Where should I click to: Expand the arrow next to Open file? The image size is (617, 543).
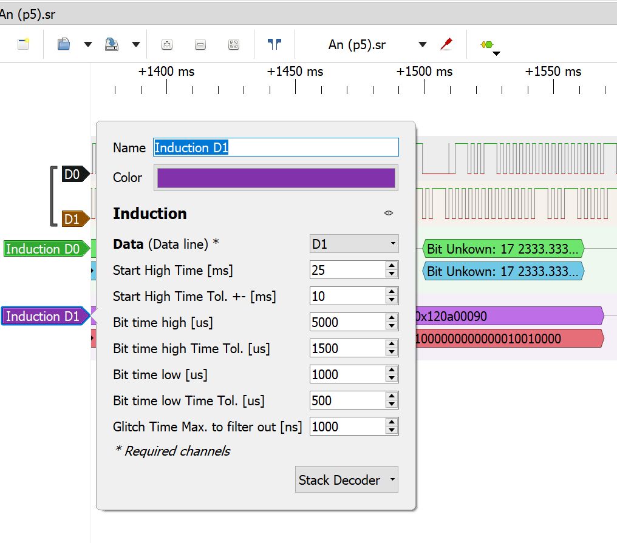tap(88, 44)
